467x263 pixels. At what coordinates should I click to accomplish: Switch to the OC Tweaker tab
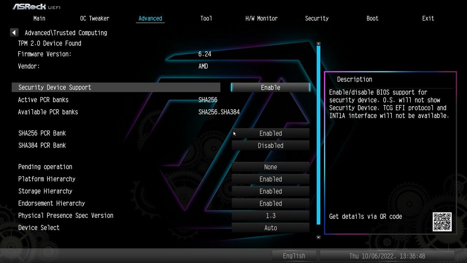tap(94, 18)
